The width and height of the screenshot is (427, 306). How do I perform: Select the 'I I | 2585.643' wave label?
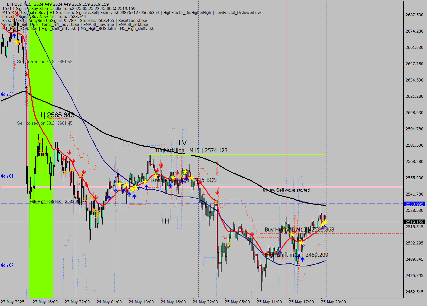click(56, 115)
